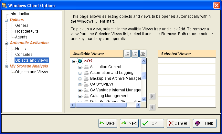
Task: Click the right-arrow Add view button
Action: pyautogui.click(x=152, y=96)
